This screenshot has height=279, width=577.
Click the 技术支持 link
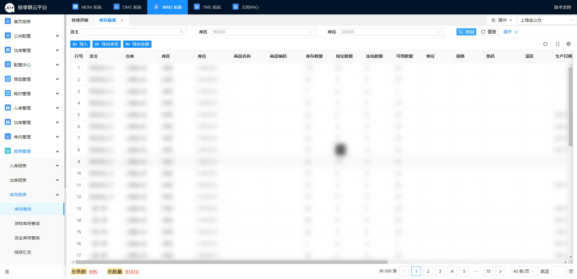point(563,7)
